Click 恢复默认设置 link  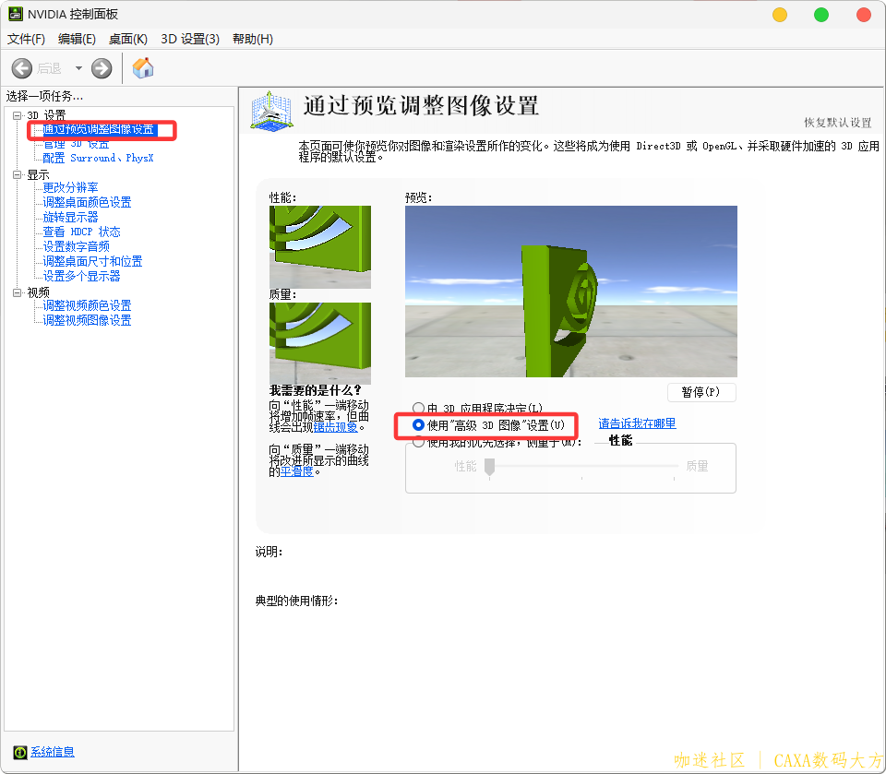[x=838, y=123]
